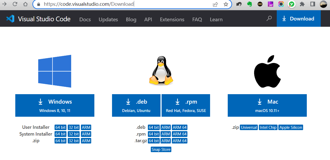Go to browser home icon
Image resolution: width=330 pixels, height=160 pixels.
25,4
